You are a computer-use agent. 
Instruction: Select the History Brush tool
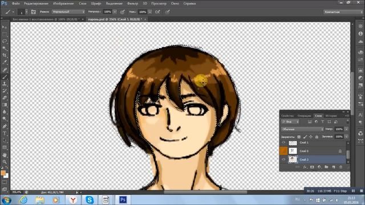(5, 91)
